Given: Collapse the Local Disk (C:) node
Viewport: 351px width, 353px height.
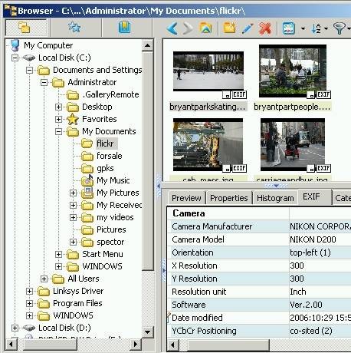Looking at the screenshot, I should coord(15,58).
